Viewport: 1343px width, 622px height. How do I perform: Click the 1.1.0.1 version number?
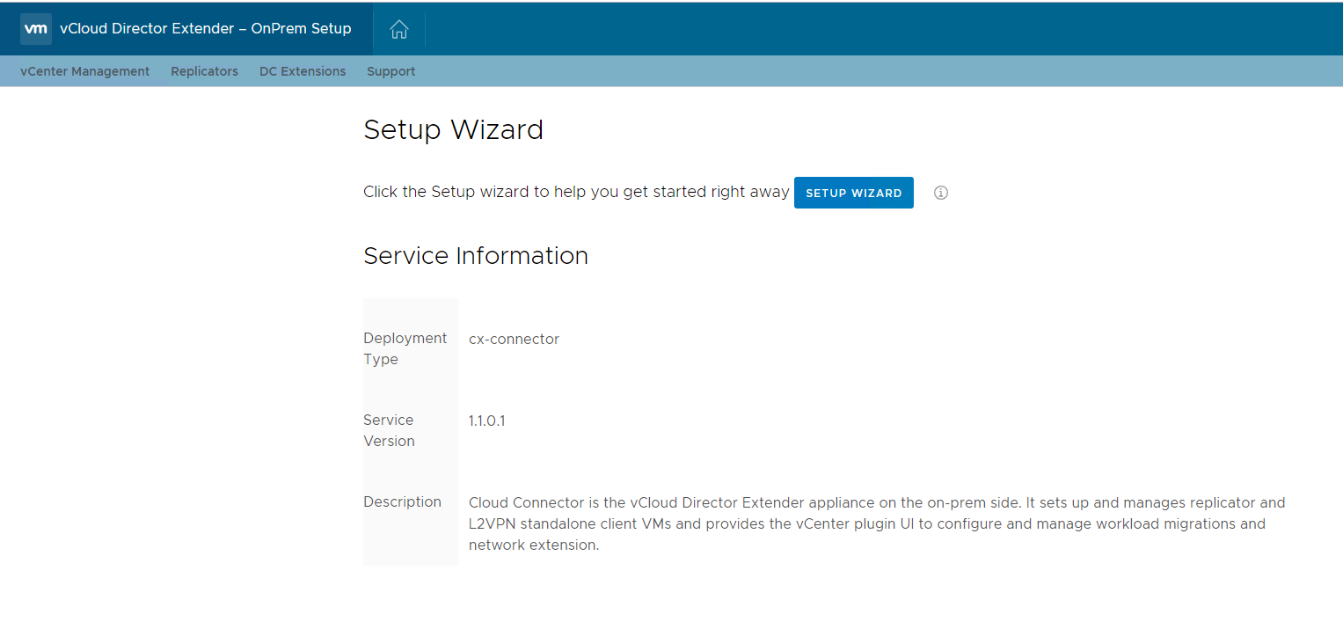coord(486,421)
